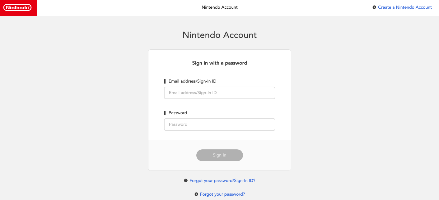Open the Forgot your password/Sign-In ID? link
439x200 pixels.
[222, 180]
